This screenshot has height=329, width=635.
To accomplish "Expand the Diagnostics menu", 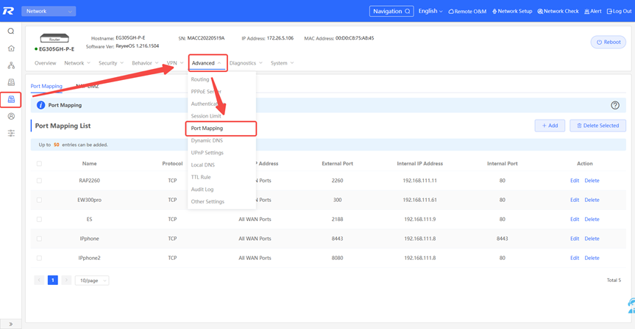I will [x=246, y=63].
